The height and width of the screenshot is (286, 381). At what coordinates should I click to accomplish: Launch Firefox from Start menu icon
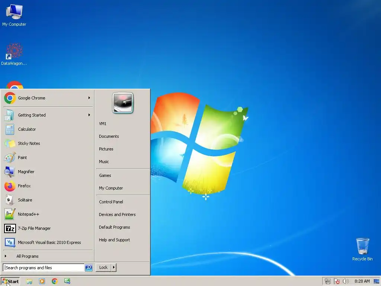[x=10, y=186]
